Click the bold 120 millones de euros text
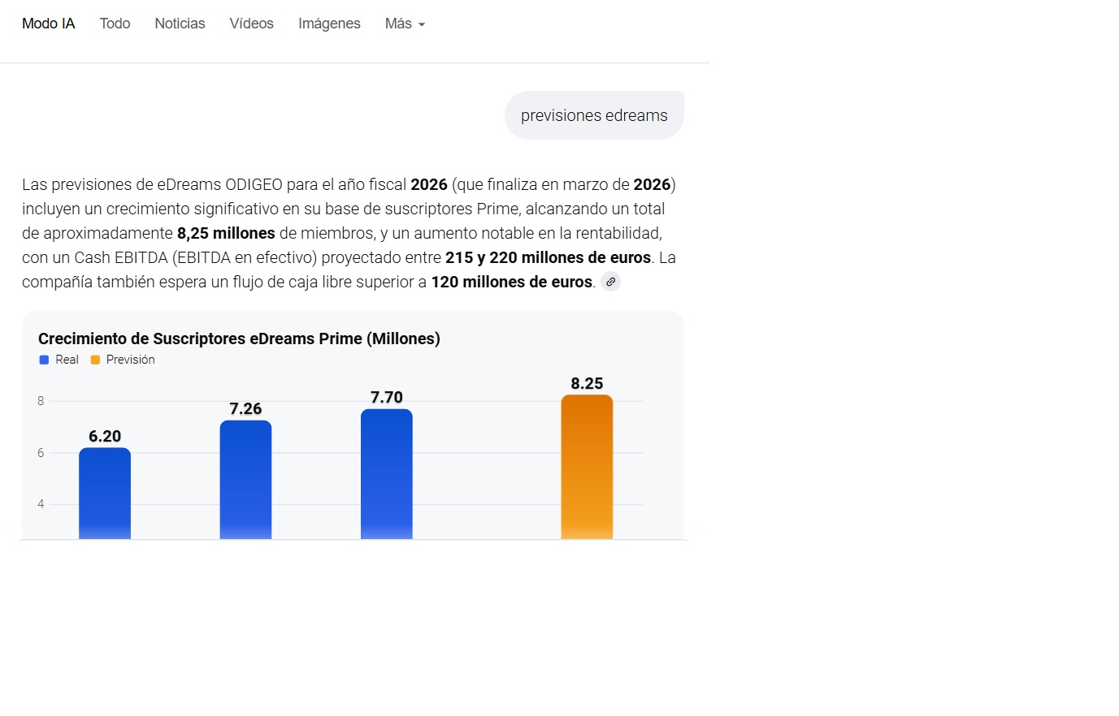This screenshot has height=716, width=1119. pyautogui.click(x=511, y=282)
